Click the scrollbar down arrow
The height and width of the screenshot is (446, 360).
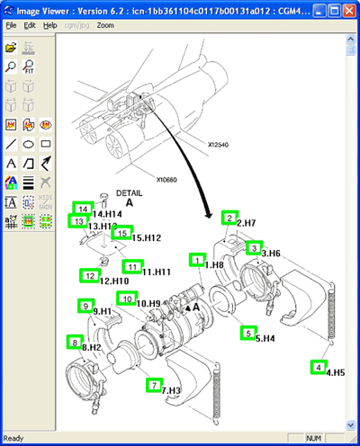pyautogui.click(x=350, y=424)
